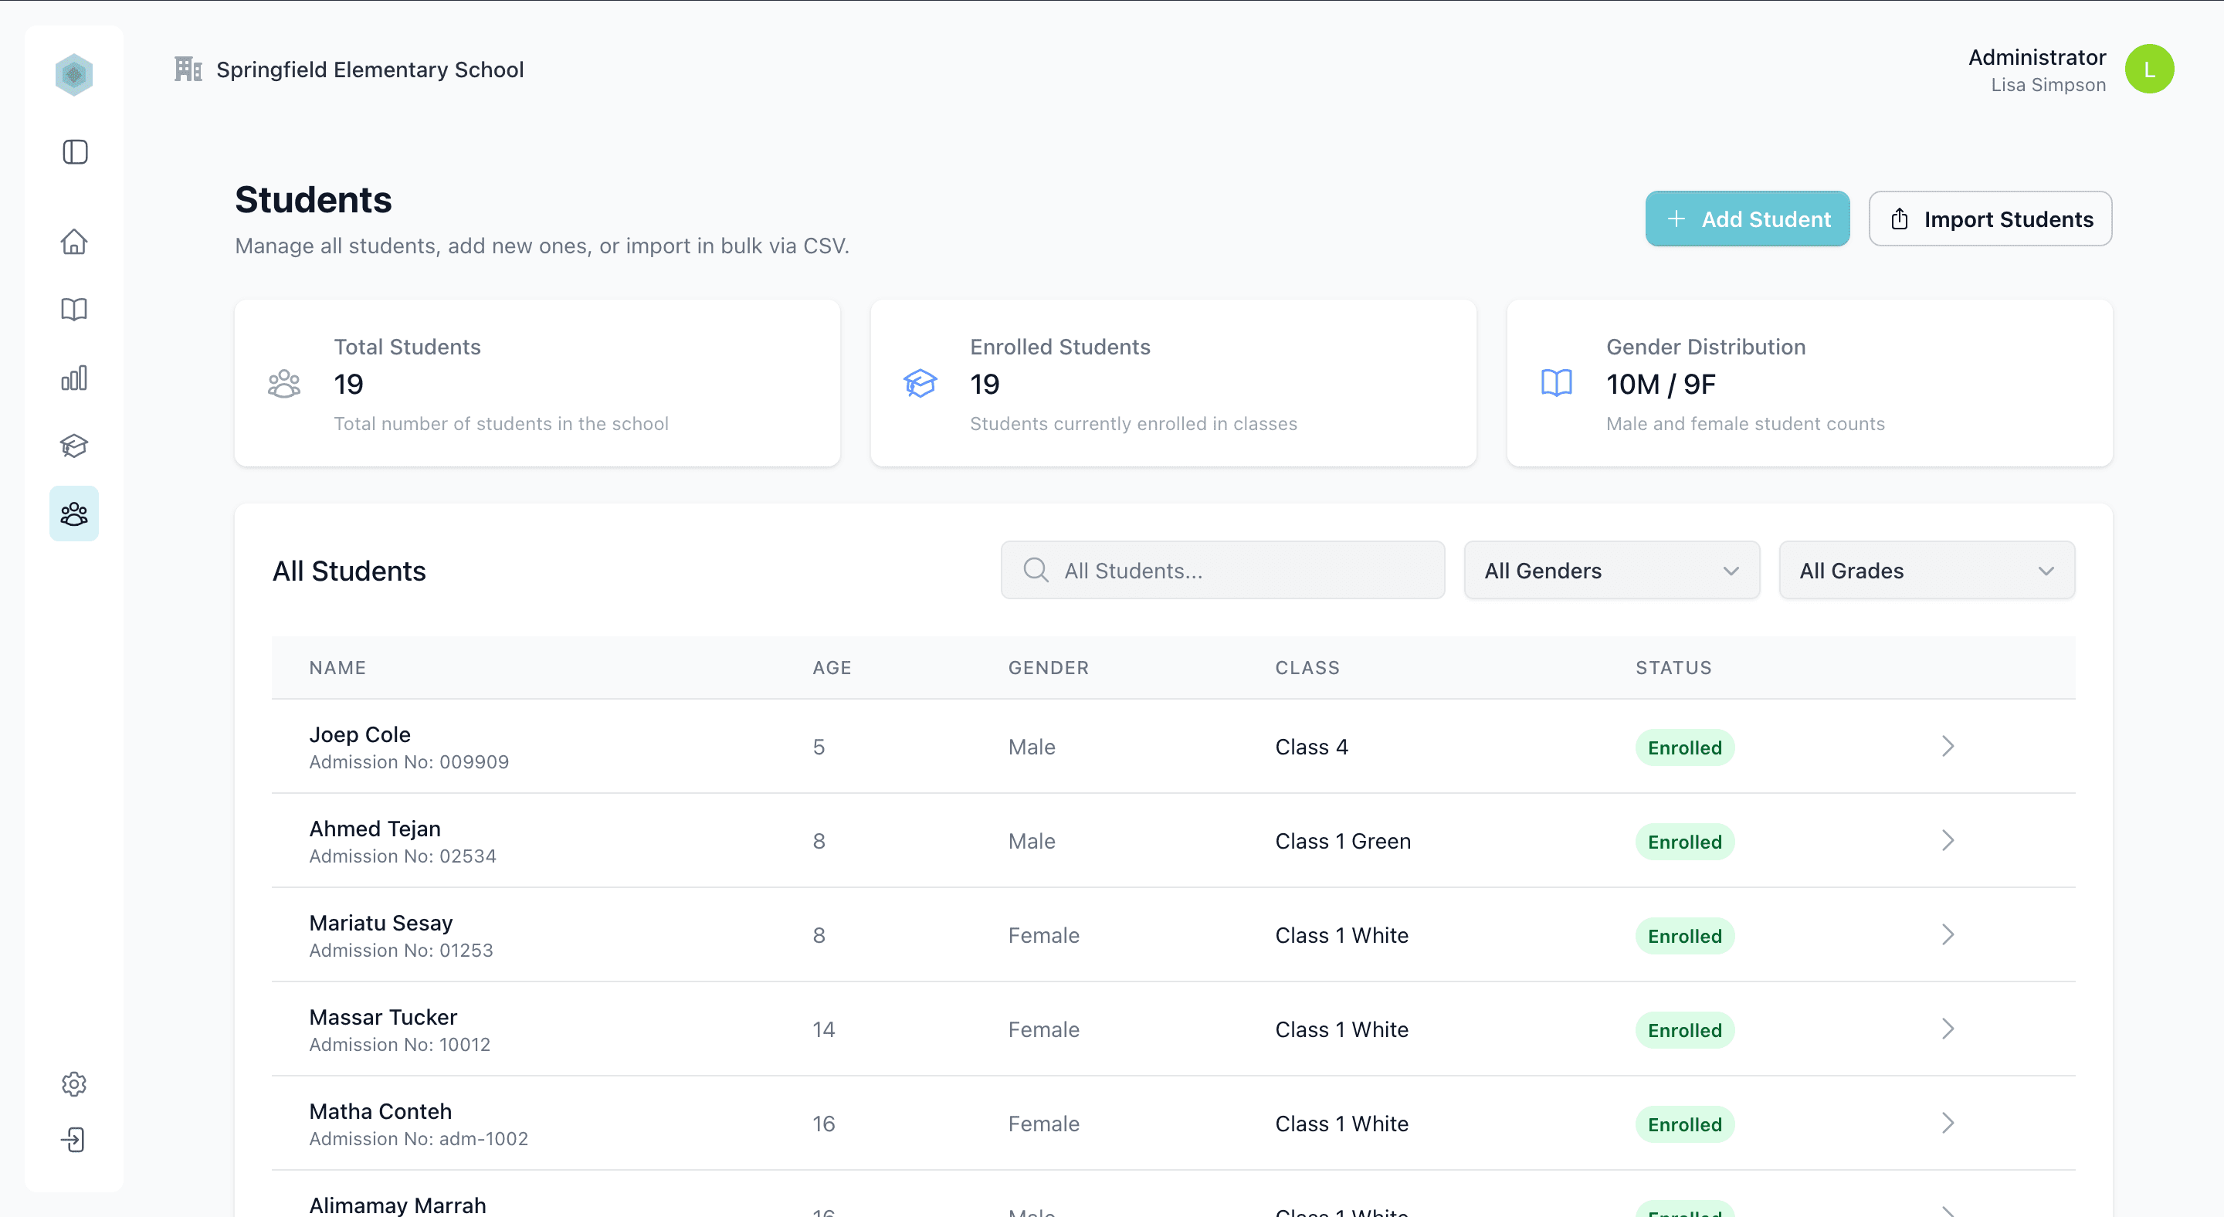Viewport: 2224px width, 1217px height.
Task: Open the Home dashboard icon
Action: click(x=74, y=241)
